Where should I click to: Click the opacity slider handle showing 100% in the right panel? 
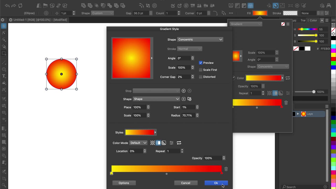pyautogui.click(x=314, y=92)
